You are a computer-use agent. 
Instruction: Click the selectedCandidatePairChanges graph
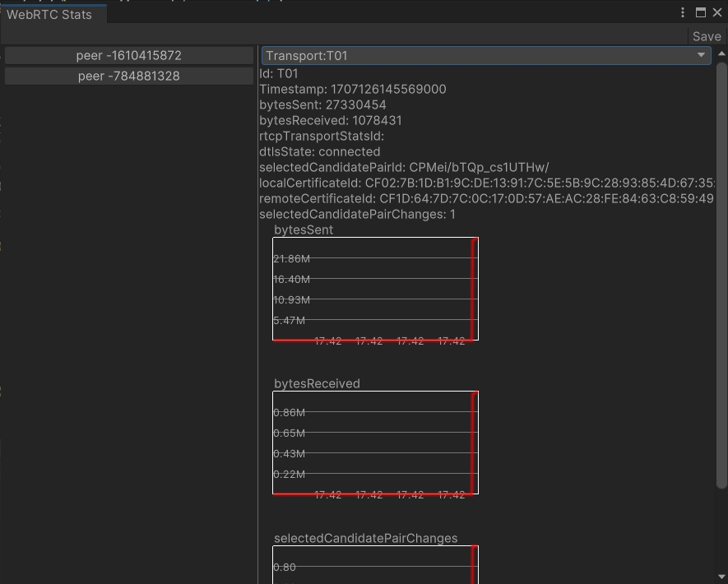[375, 564]
